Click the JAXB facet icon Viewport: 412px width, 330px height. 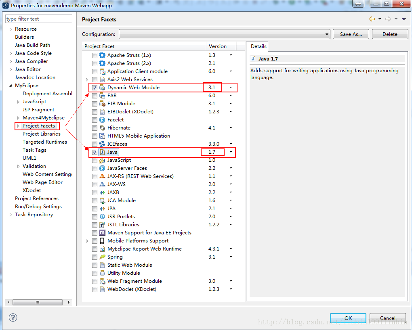coord(102,193)
